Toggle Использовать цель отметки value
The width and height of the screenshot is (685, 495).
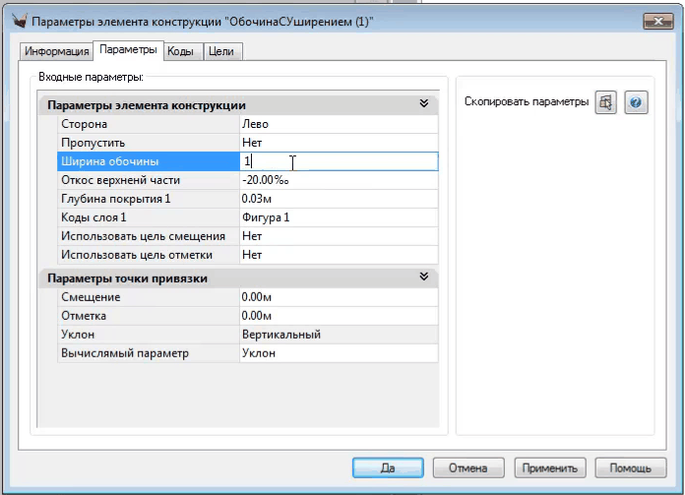click(x=338, y=255)
